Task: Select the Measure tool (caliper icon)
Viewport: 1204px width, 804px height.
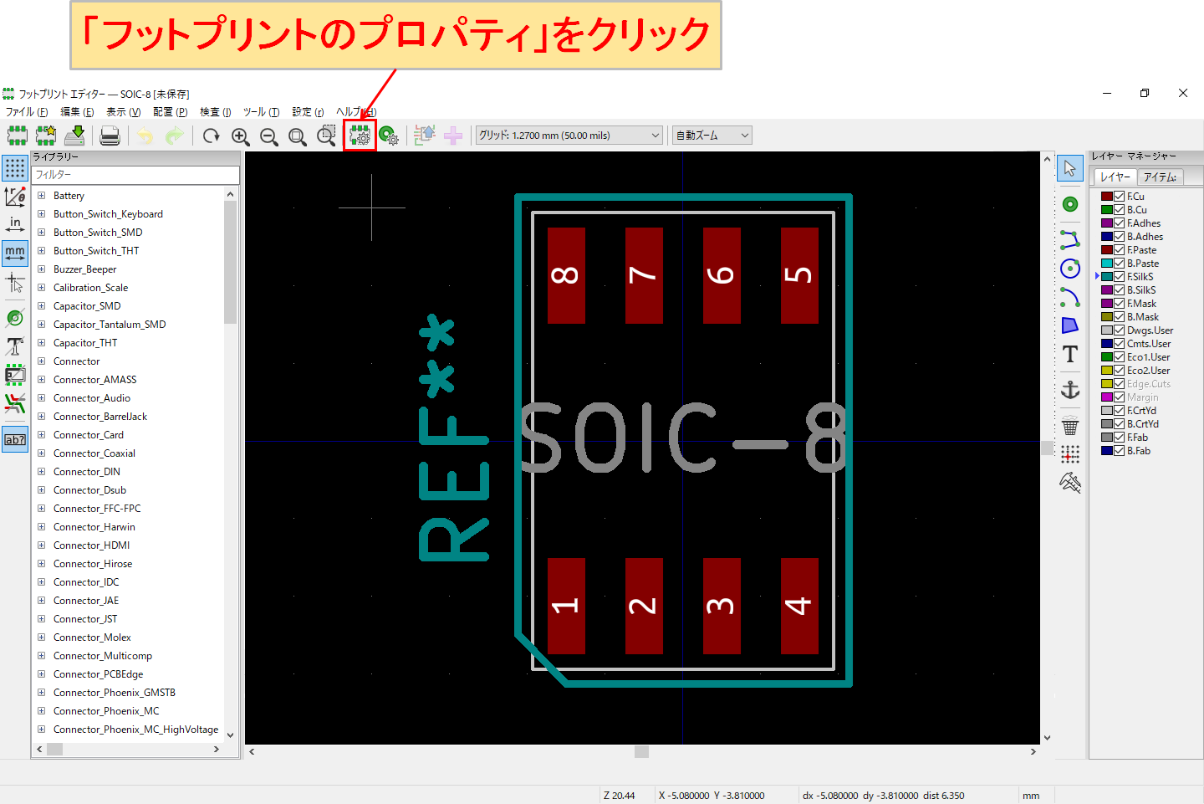Action: pos(1071,483)
